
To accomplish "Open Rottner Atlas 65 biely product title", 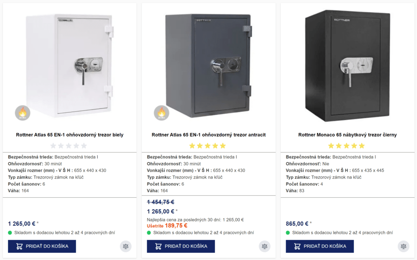I will tap(70, 135).
